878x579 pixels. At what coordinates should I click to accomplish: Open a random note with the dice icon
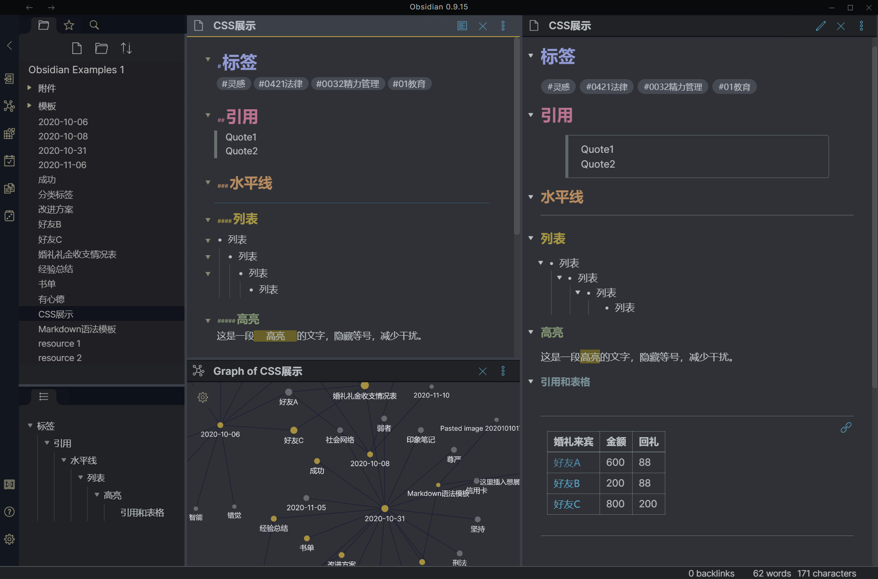click(9, 216)
